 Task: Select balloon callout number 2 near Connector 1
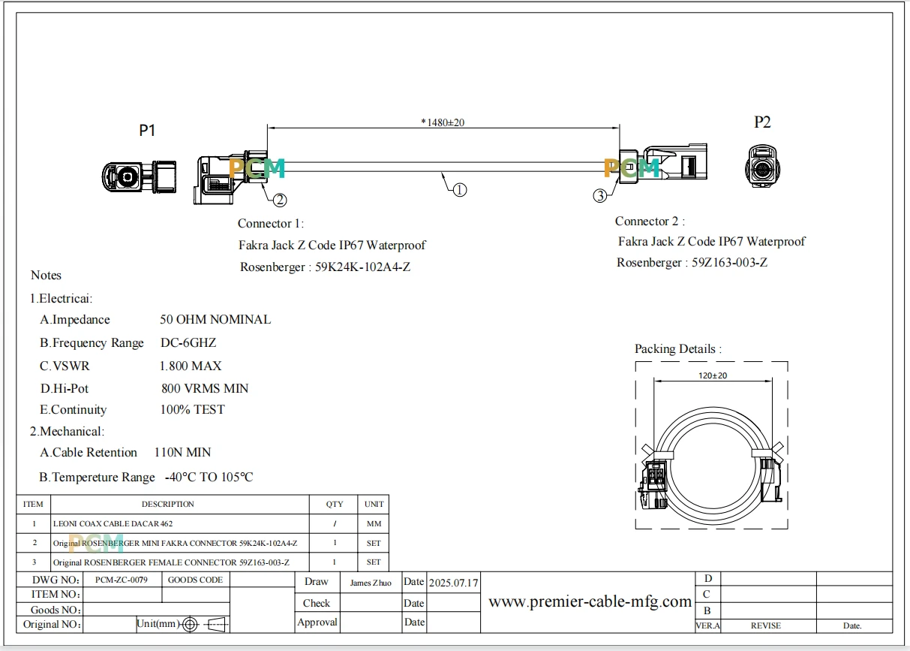[x=279, y=200]
